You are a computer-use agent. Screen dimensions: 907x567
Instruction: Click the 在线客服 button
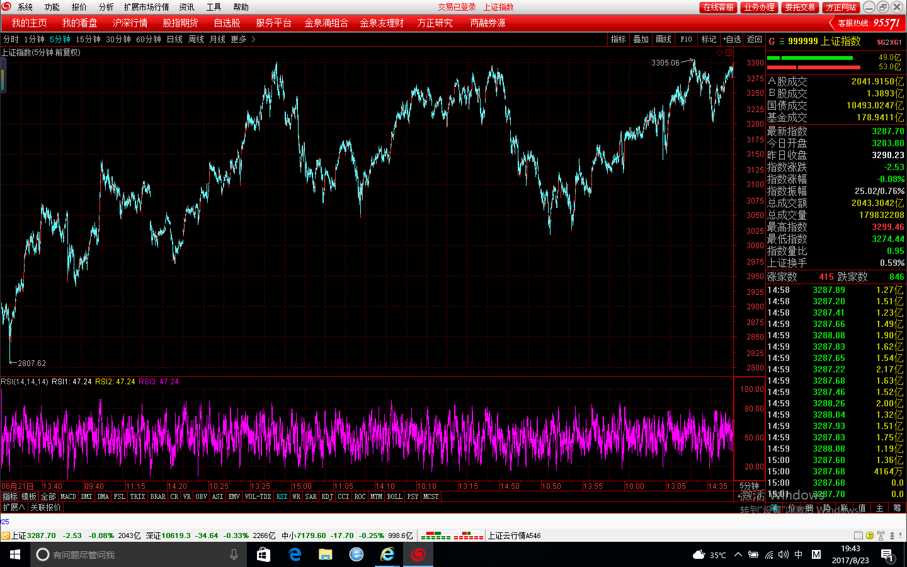pyautogui.click(x=718, y=7)
